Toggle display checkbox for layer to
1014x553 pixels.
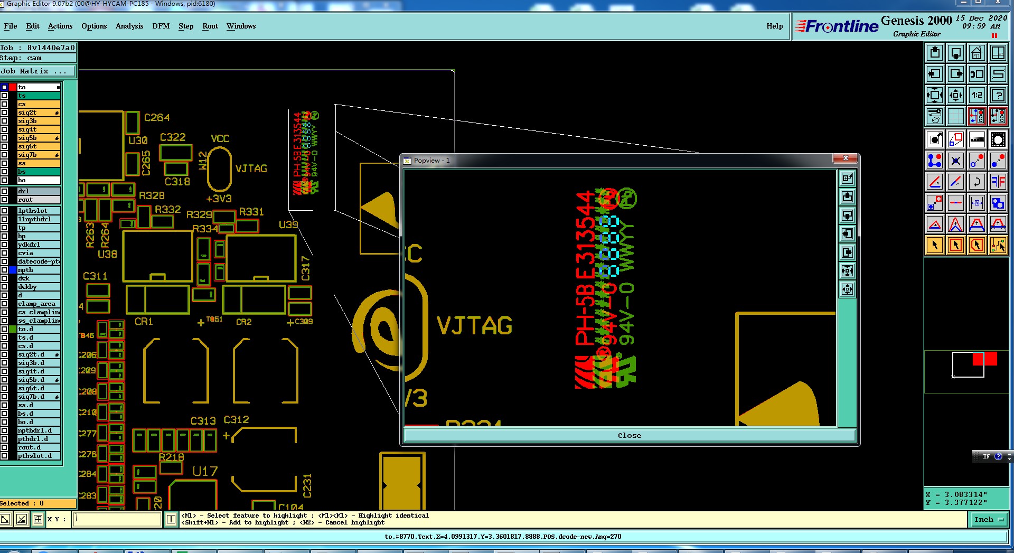click(4, 87)
